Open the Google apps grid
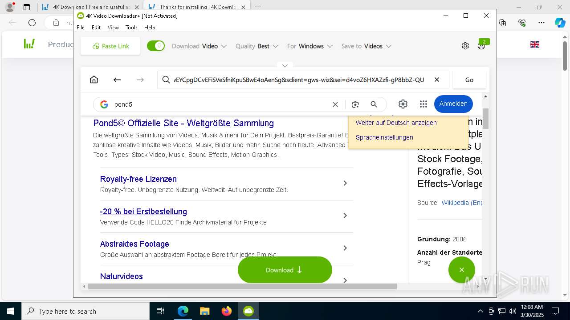The height and width of the screenshot is (320, 570). pyautogui.click(x=423, y=104)
